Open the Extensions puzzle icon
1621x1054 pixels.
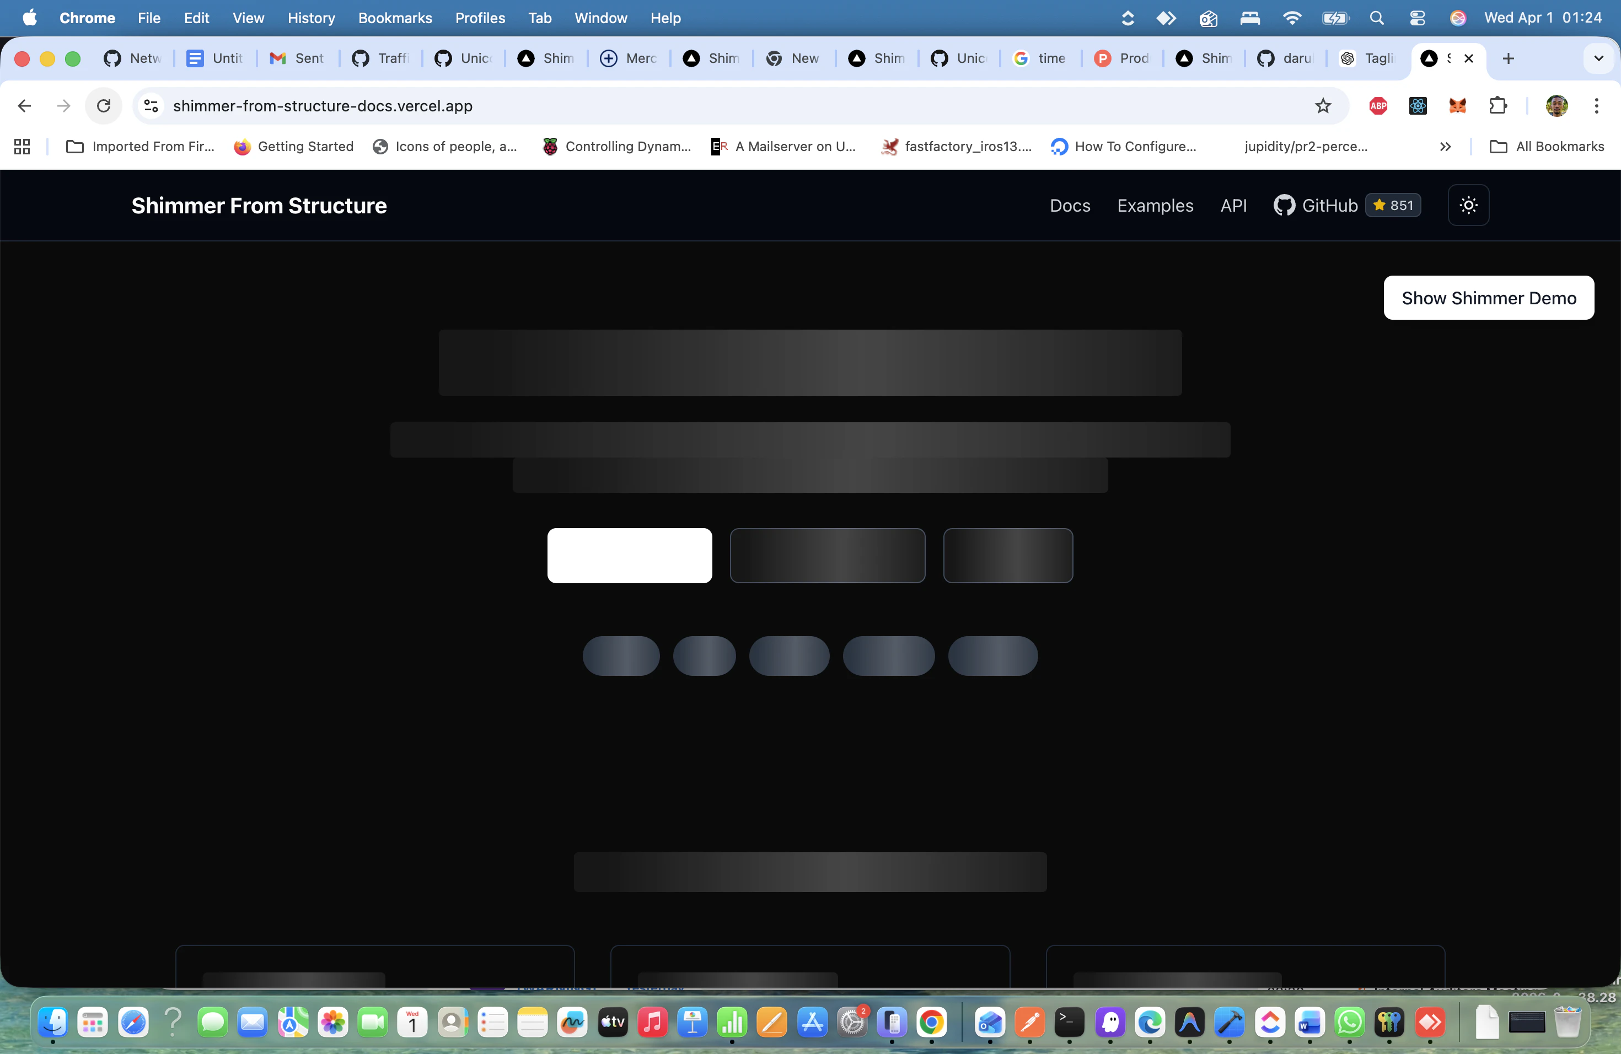click(1497, 105)
